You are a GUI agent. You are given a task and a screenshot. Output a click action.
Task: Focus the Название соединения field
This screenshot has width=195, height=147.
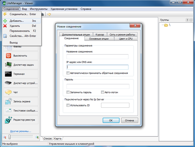click(x=97, y=57)
